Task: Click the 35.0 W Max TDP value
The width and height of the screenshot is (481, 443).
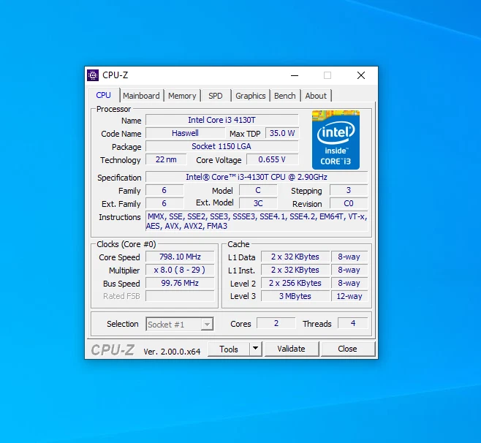Action: coord(282,133)
